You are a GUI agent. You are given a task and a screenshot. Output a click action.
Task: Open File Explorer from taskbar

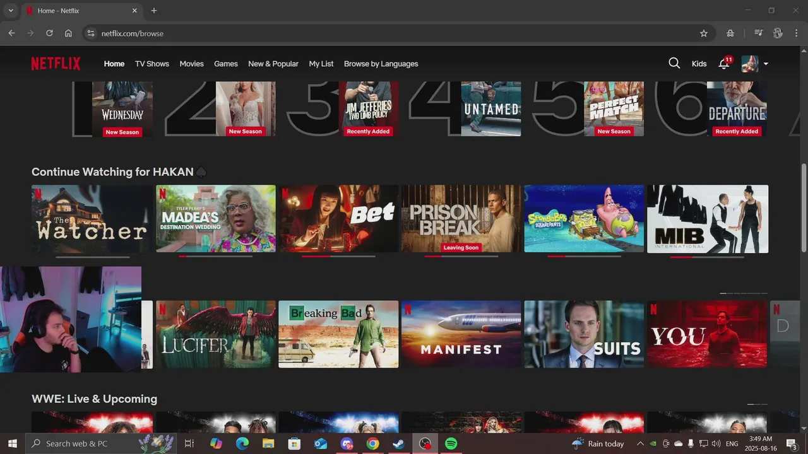(268, 443)
